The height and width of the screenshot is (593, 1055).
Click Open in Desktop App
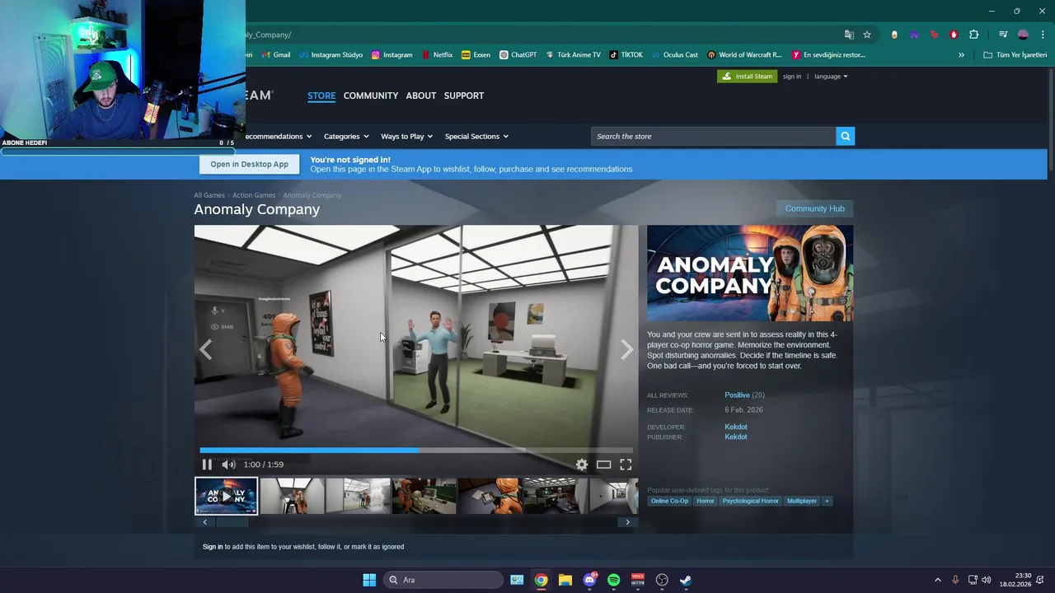point(249,164)
